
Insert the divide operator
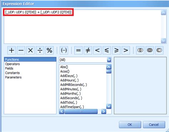(x=40, y=50)
